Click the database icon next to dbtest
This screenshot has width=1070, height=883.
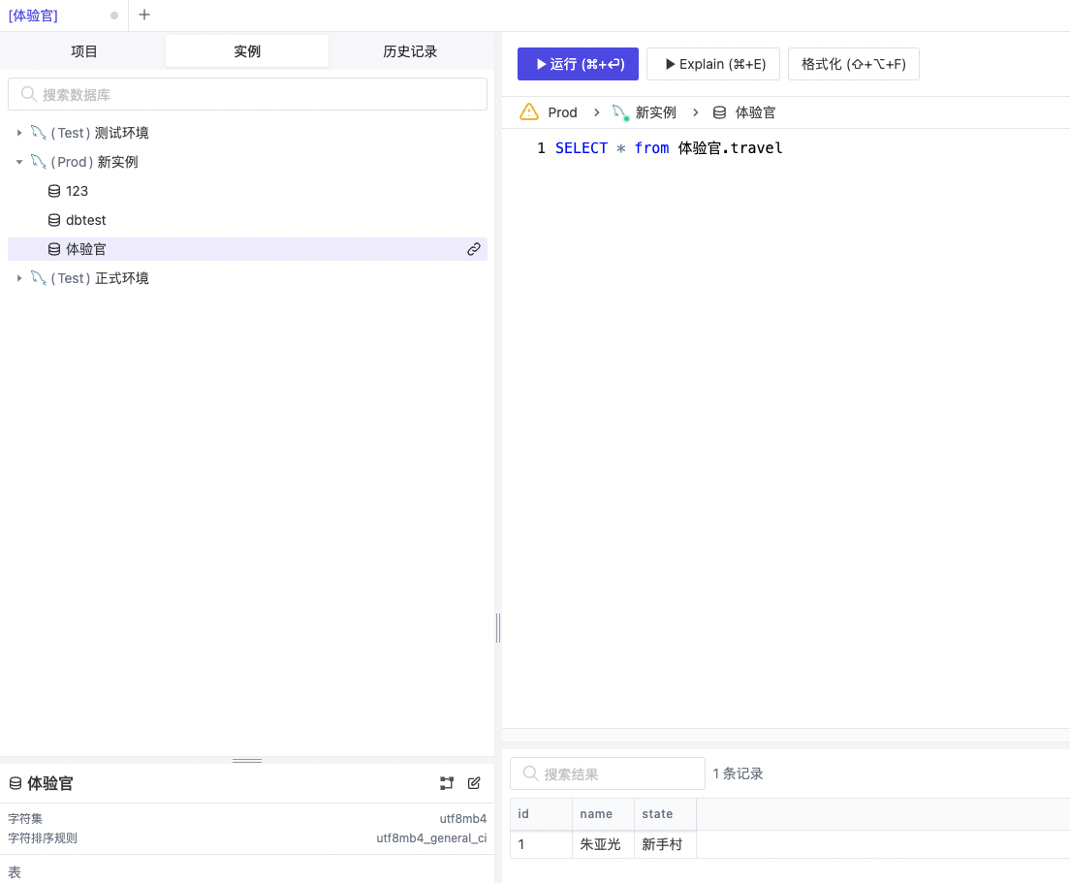pos(54,220)
